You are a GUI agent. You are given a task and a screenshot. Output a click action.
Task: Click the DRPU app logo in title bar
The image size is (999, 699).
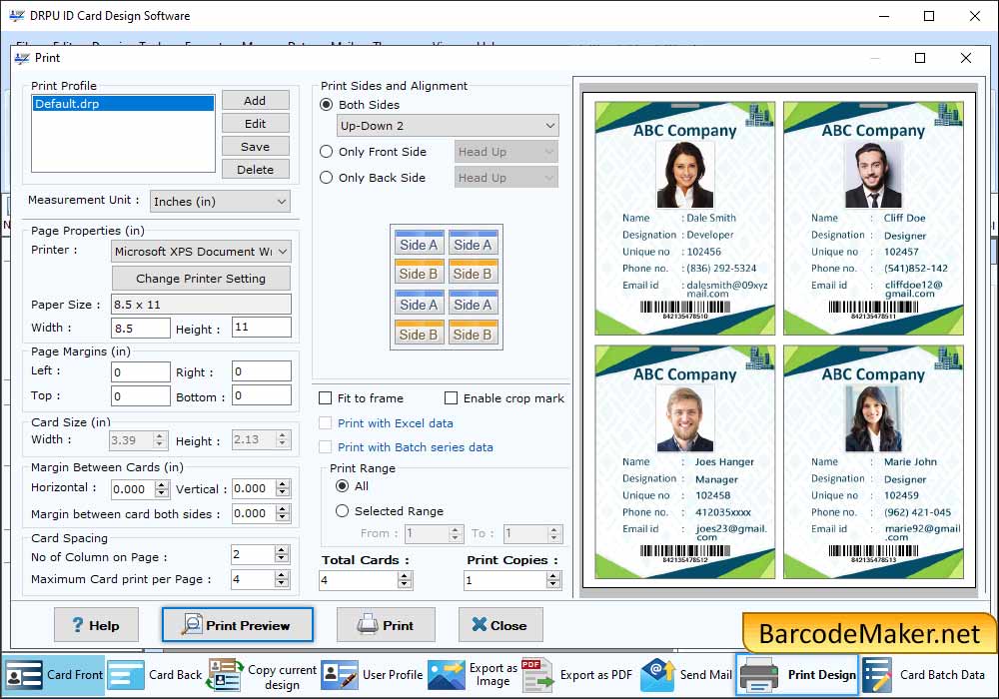pos(16,15)
